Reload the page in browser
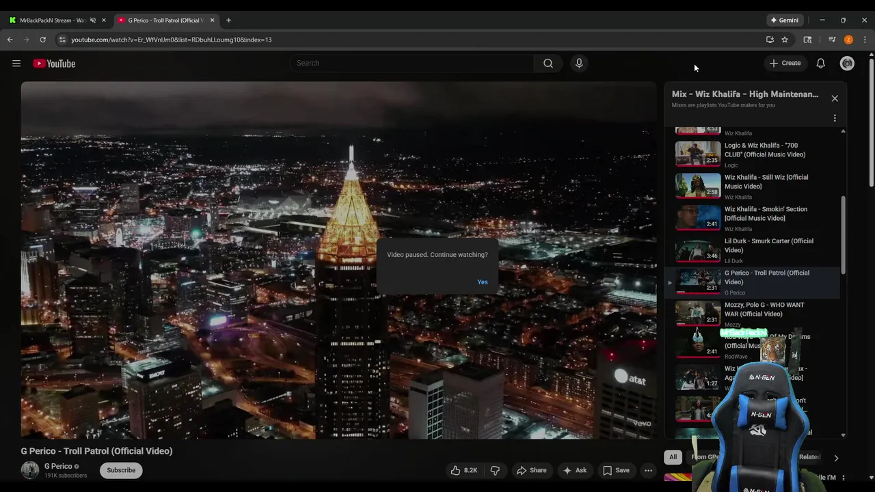 (x=42, y=40)
